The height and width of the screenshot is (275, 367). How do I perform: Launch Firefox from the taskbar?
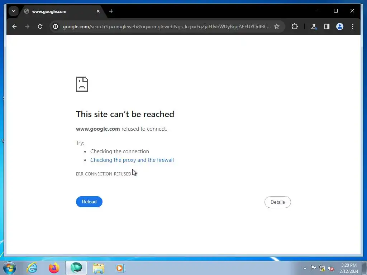pyautogui.click(x=54, y=268)
